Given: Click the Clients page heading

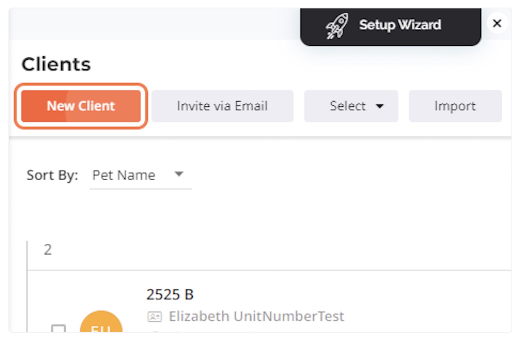Looking at the screenshot, I should [x=56, y=64].
